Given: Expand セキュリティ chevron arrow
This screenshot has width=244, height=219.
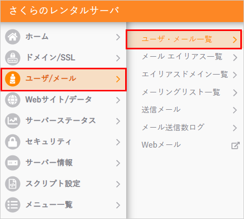Looking at the screenshot, I should pyautogui.click(x=118, y=142).
